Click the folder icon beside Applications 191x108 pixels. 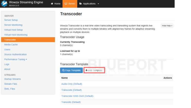click(x=80, y=4)
